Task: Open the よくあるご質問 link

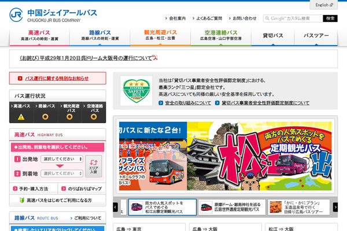Action: [x=209, y=18]
